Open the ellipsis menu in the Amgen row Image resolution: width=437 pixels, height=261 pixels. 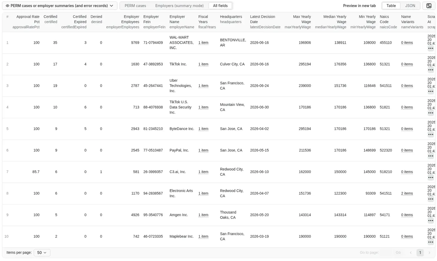tap(431, 220)
